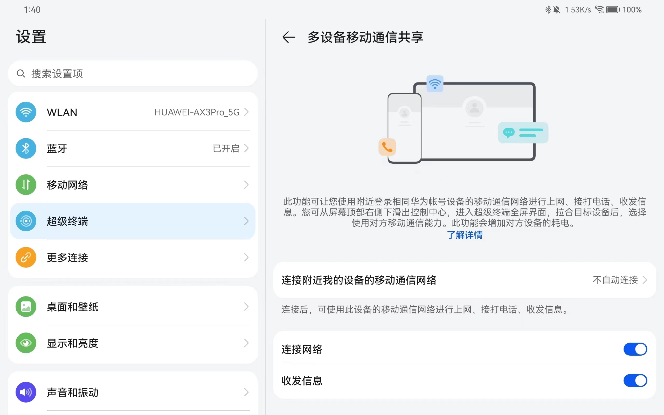Screen dimensions: 664x415
Task: Toggle the 收发信息 switch
Action: point(635,381)
